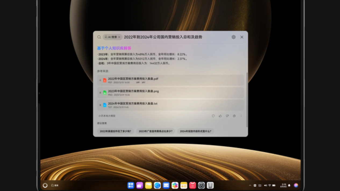Viewport: 340px width, 191px height.
Task: Launch the globe browser from the dock
Action: tap(157, 185)
